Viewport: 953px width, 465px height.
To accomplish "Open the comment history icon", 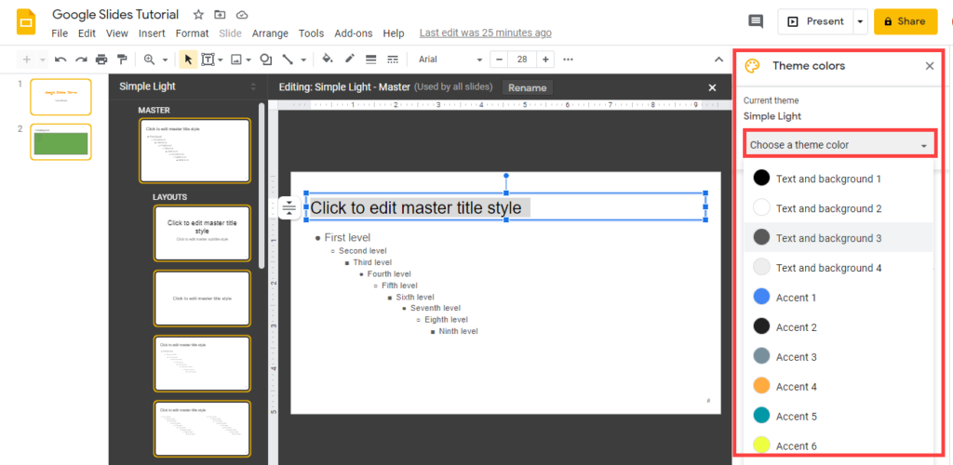I will coord(756,21).
